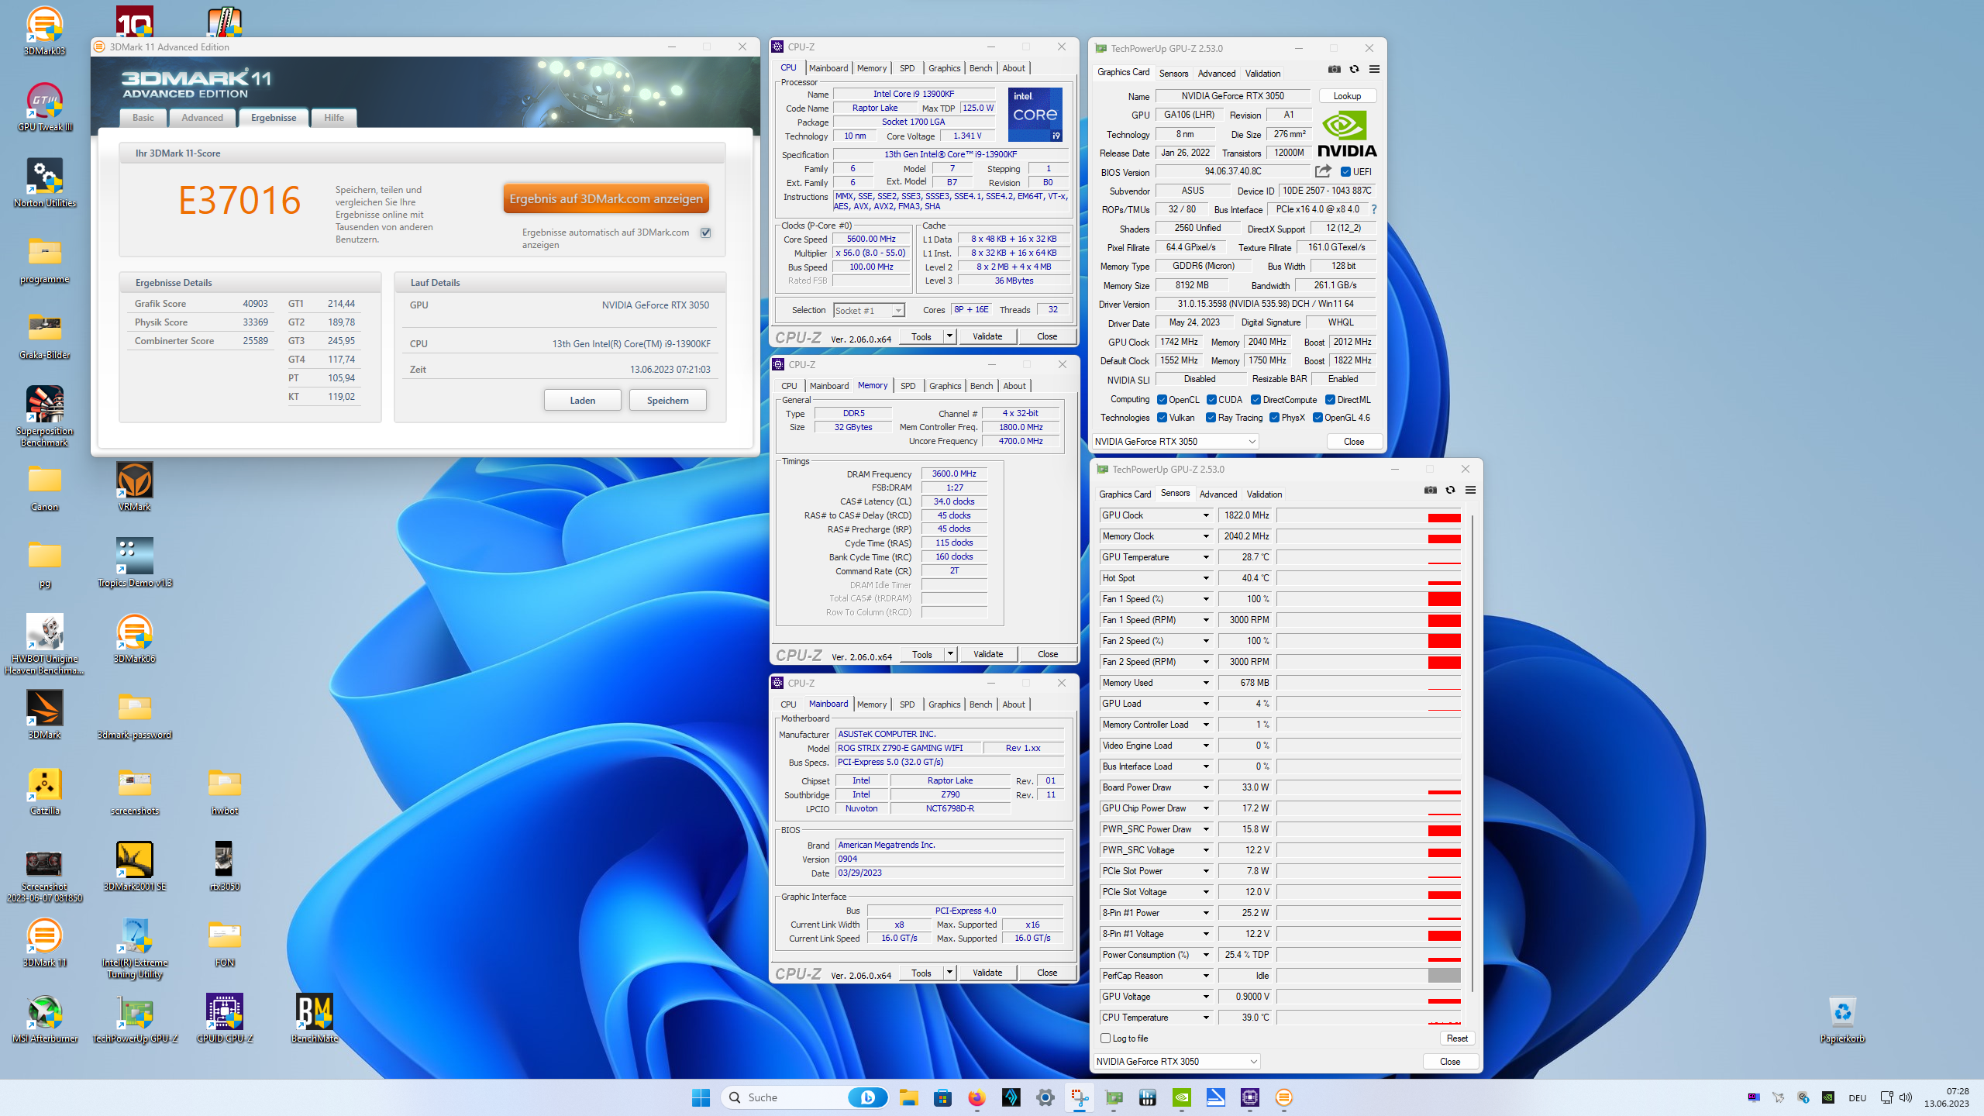
Task: Expand the GPU Clock sensor dropdown
Action: point(1206,515)
